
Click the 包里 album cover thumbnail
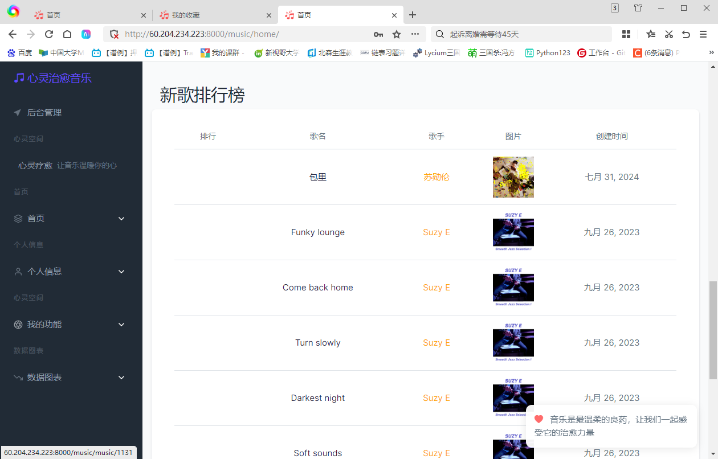point(513,177)
